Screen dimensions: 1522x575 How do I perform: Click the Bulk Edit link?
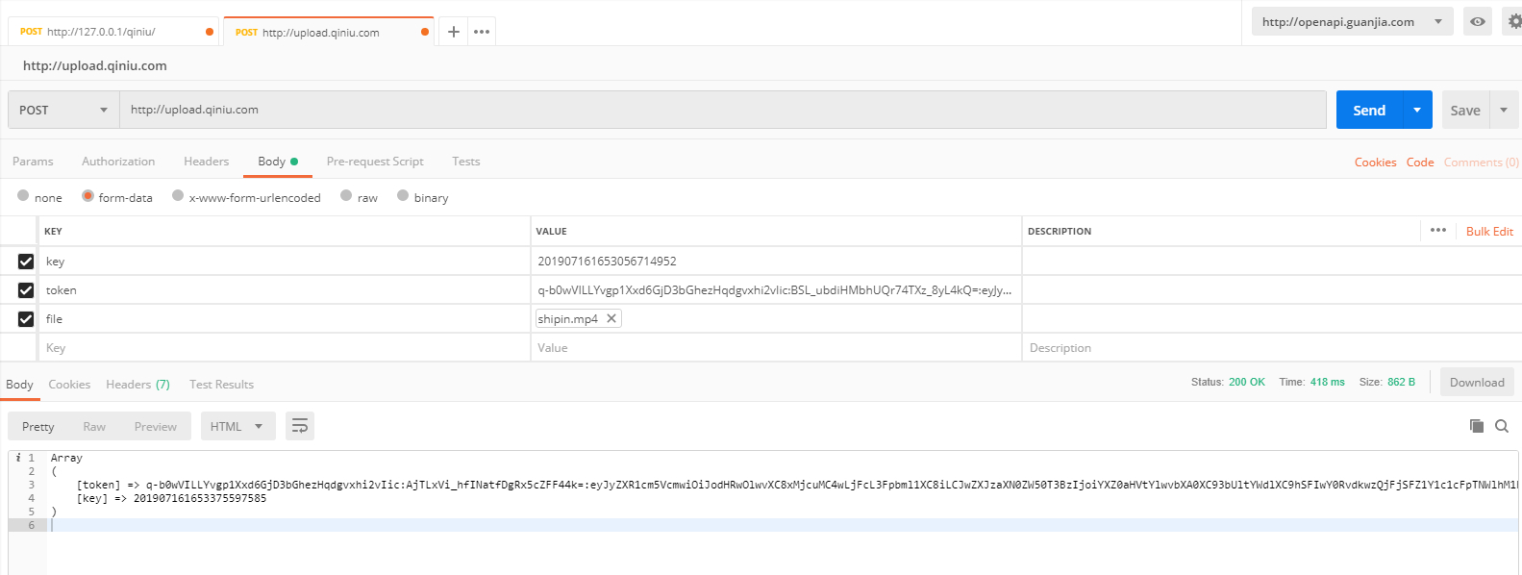point(1489,232)
